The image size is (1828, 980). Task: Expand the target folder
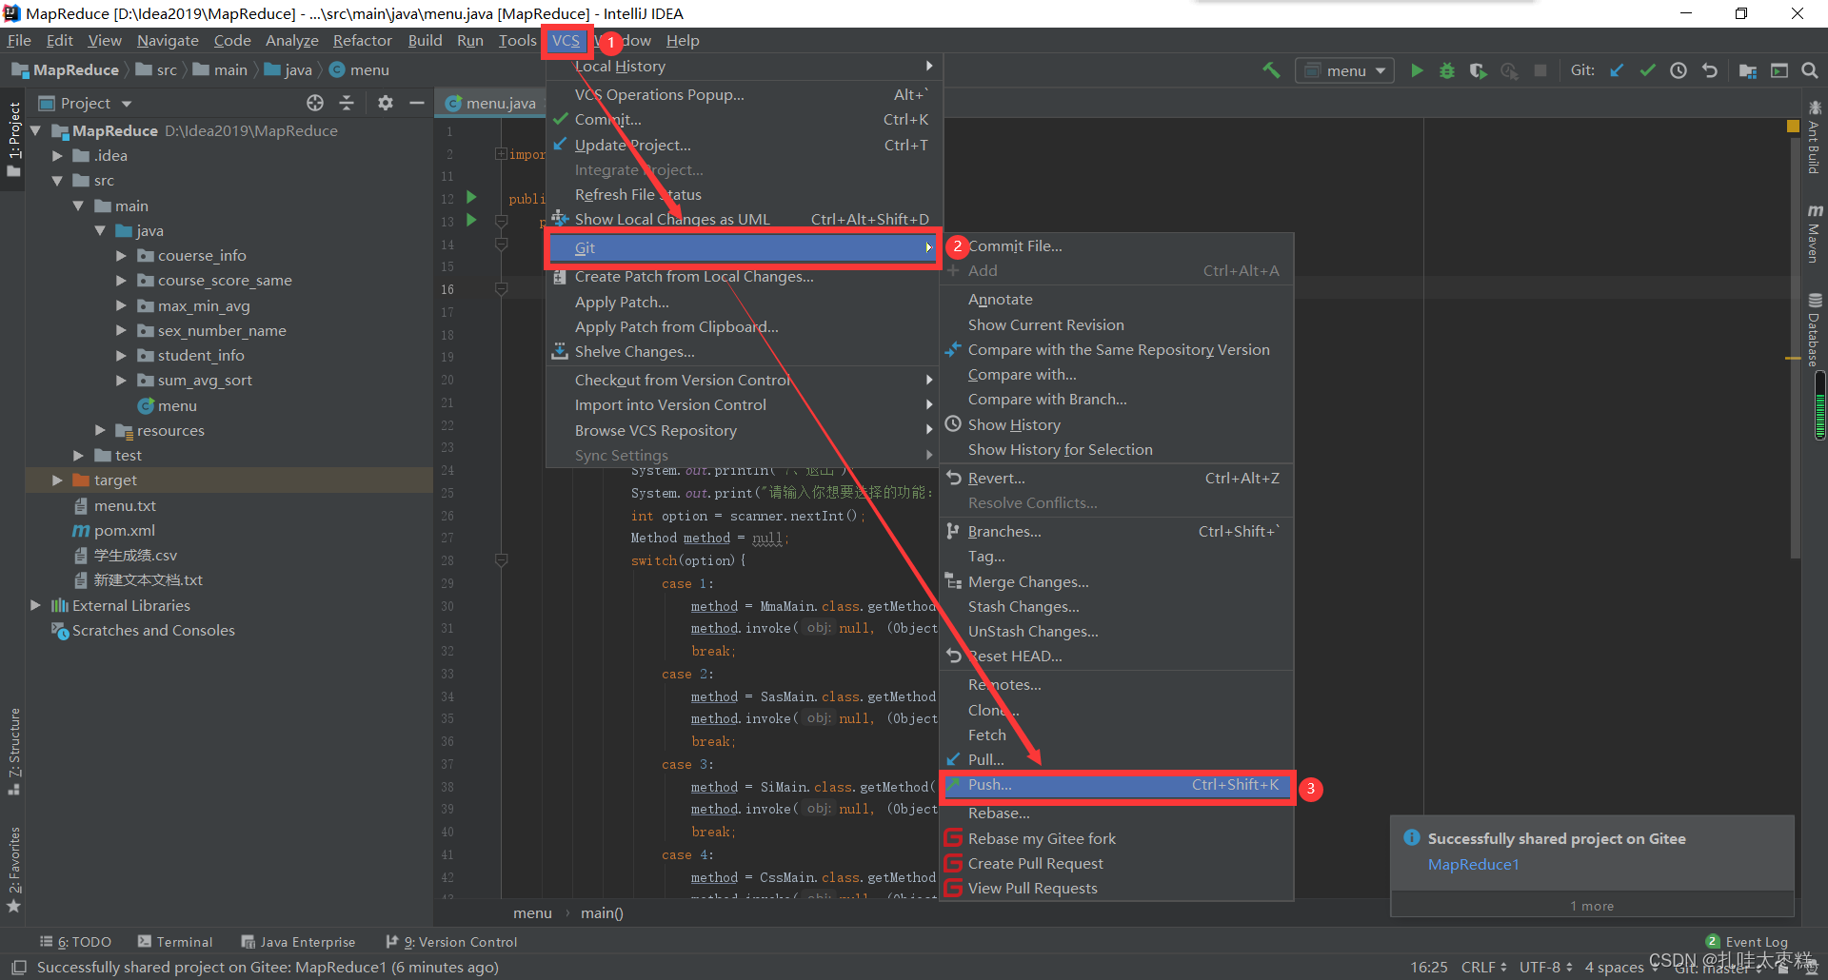(x=57, y=480)
